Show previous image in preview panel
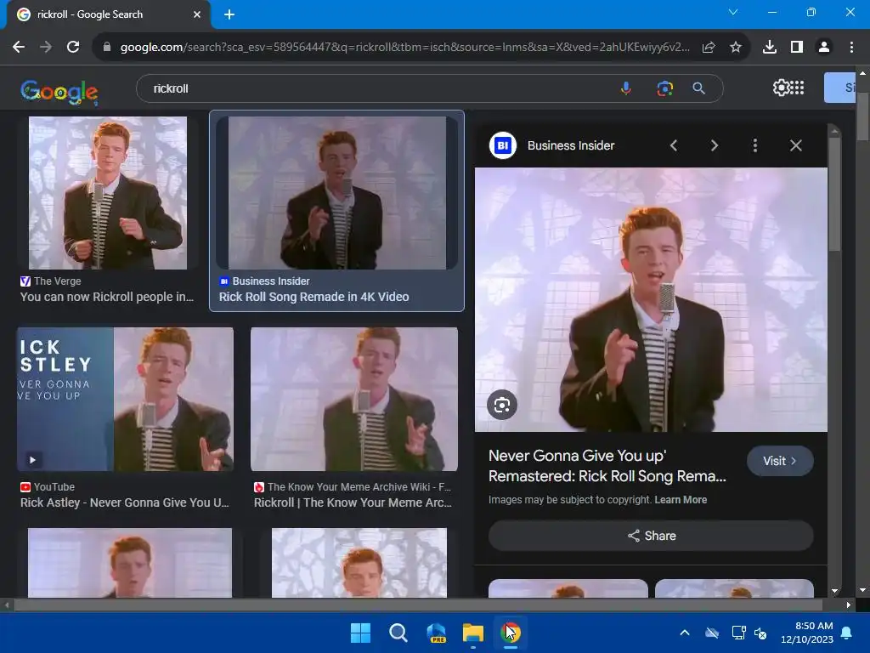870x653 pixels. tap(674, 145)
